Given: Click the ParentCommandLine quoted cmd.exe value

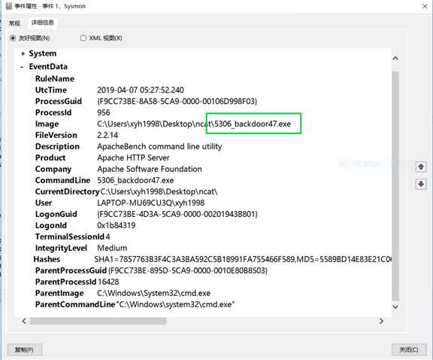Looking at the screenshot, I should [176, 305].
